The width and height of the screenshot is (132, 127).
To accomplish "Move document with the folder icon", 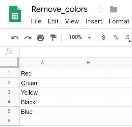I will click(114, 9).
